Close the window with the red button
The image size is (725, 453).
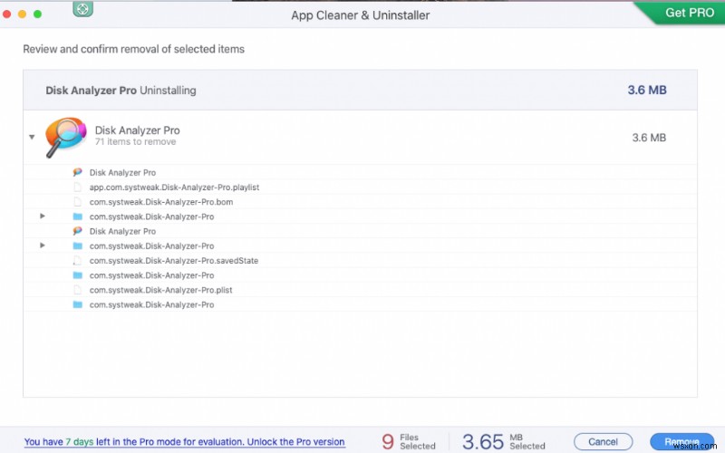(x=7, y=14)
